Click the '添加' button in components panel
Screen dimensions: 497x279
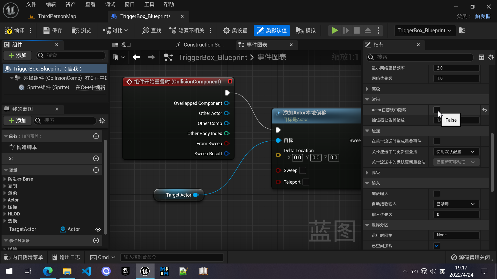pos(18,55)
